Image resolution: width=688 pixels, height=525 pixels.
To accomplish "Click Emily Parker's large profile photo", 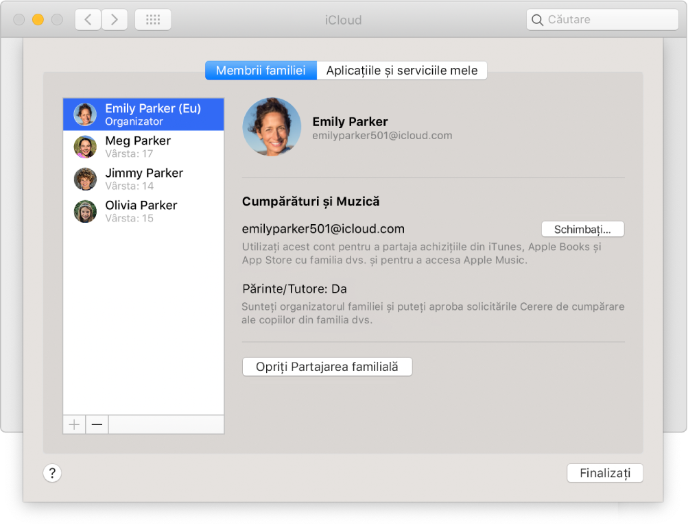I will coord(272,127).
